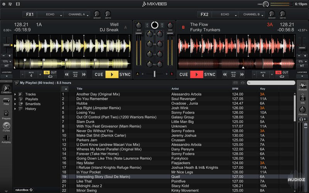
Task: Sort by Key column header
Action: pyautogui.click(x=263, y=89)
